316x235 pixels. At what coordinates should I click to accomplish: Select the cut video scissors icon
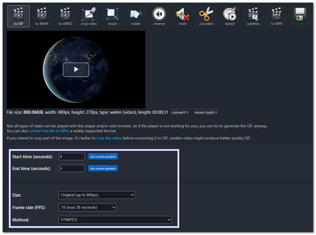pos(206,16)
